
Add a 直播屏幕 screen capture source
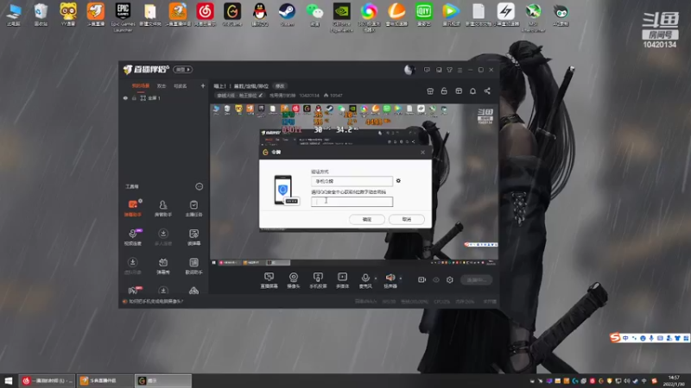269,279
